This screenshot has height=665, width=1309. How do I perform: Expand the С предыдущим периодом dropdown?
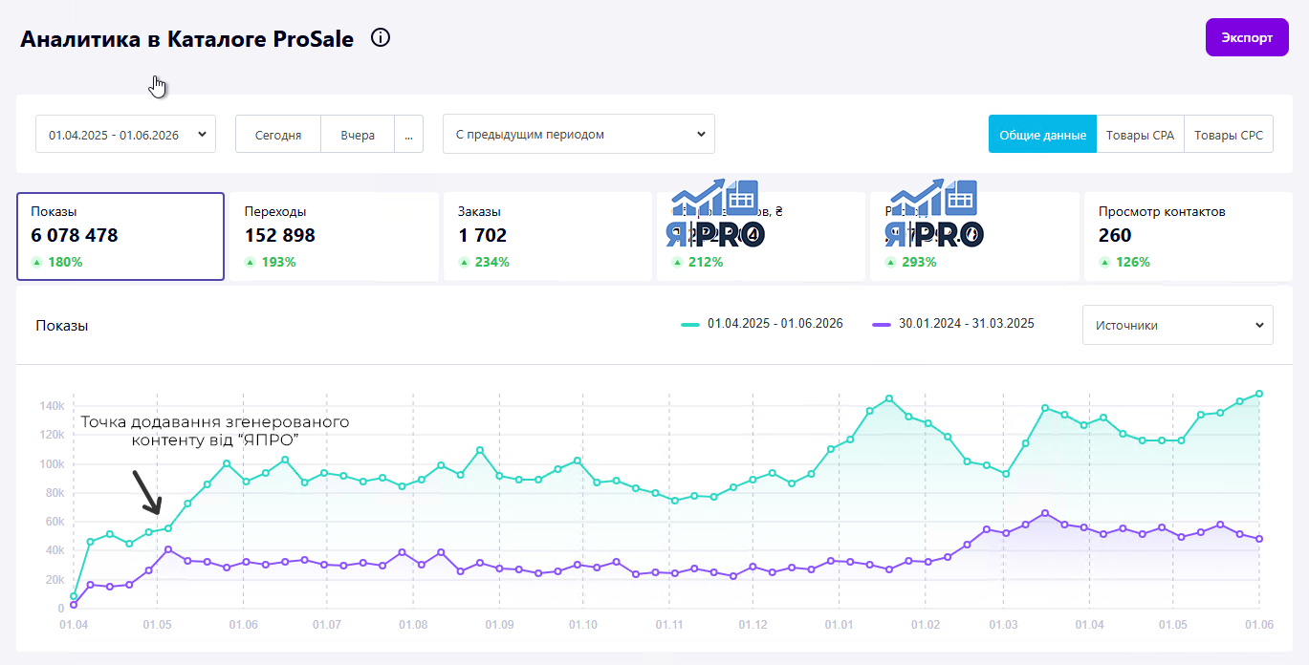click(x=578, y=135)
